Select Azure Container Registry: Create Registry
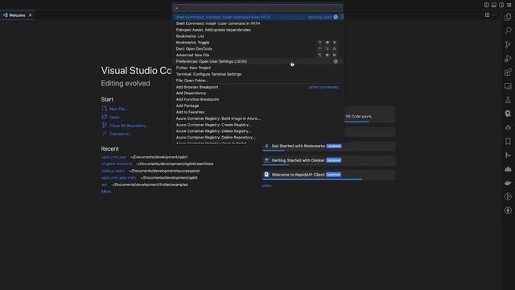 click(x=257, y=125)
